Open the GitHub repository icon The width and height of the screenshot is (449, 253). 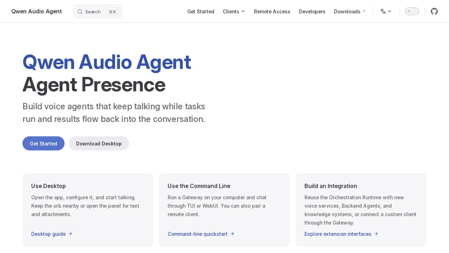(434, 12)
